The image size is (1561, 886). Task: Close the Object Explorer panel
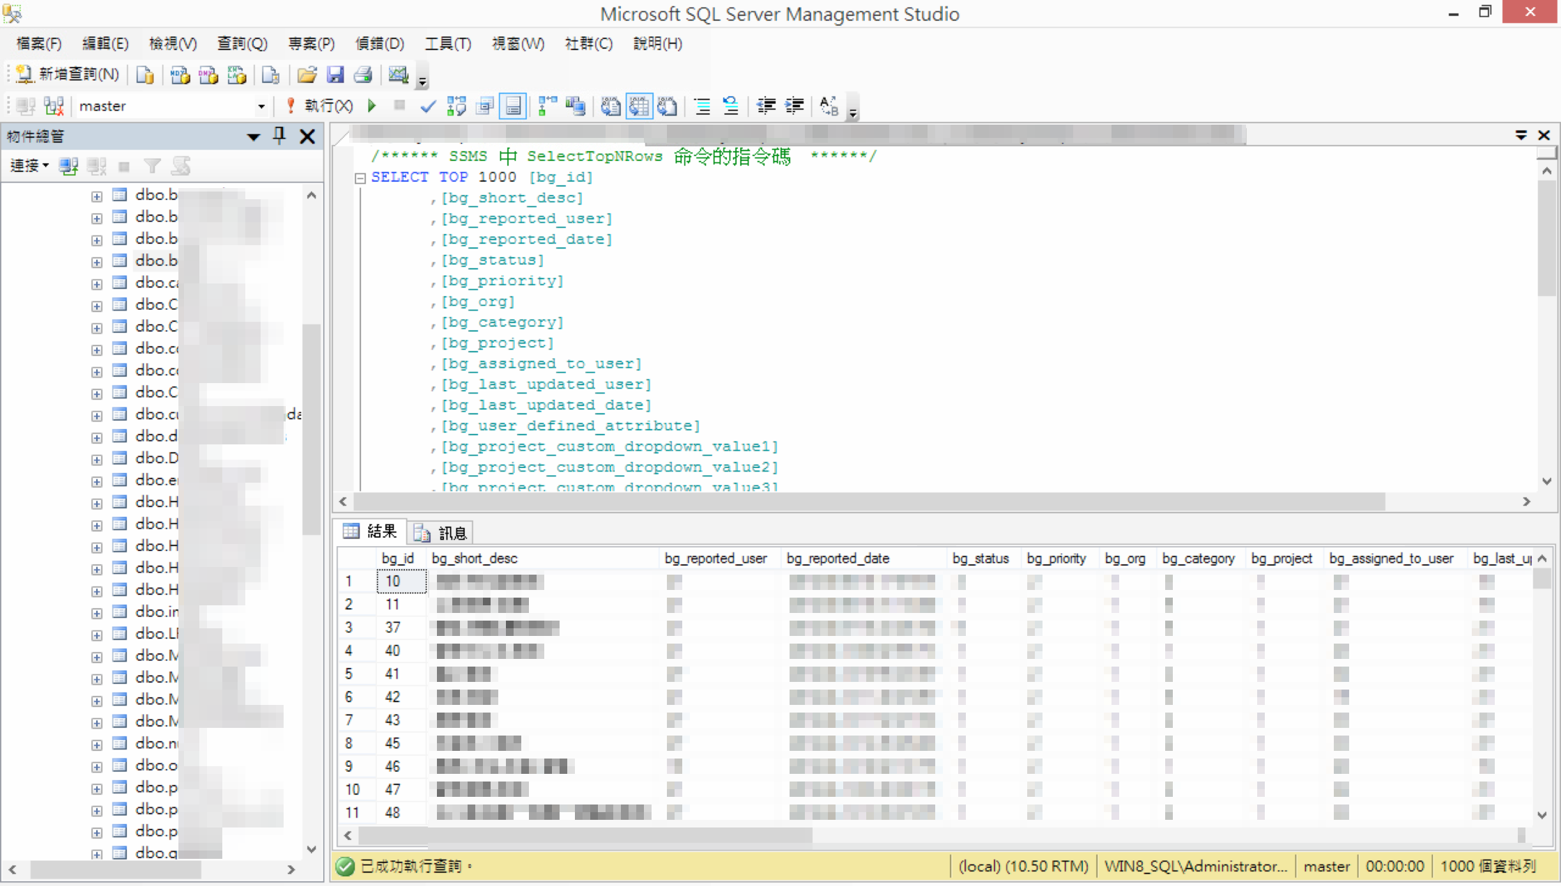307,137
